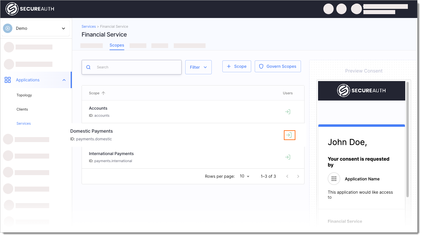Switch to the Scopes tab
The height and width of the screenshot is (237, 422).
(x=117, y=45)
